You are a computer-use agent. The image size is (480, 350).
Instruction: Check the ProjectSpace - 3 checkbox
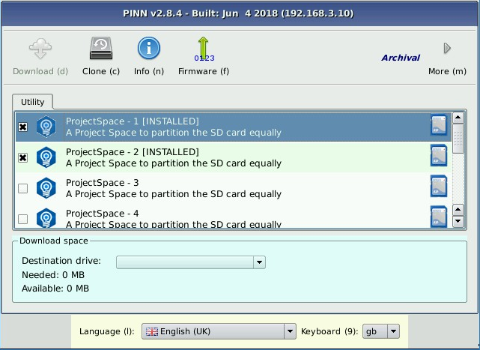(23, 188)
